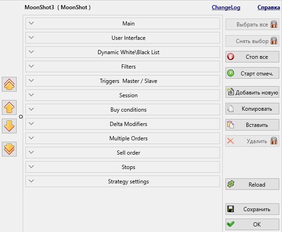Image resolution: width=282 pixels, height=232 pixels.
Task: Open the Справка help link
Action: pyautogui.click(x=269, y=7)
